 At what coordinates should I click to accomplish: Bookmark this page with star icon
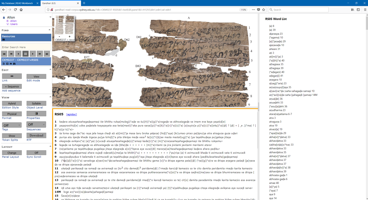click(x=263, y=10)
